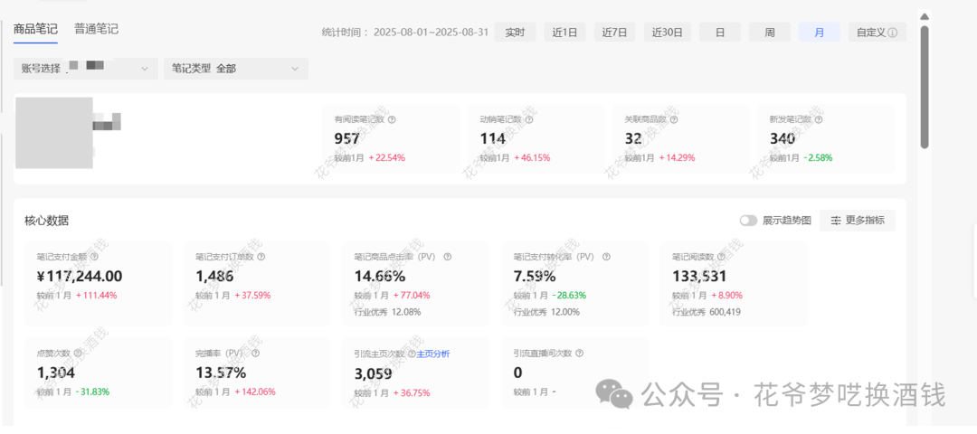The width and height of the screenshot is (977, 434).
Task: Open help icon beside 关联商品数
Action: 674,119
